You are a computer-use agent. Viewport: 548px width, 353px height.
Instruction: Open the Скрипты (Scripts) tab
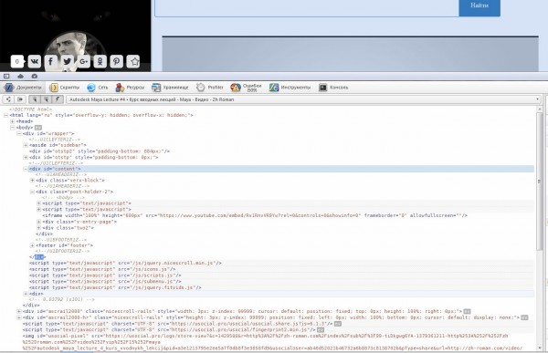65,88
